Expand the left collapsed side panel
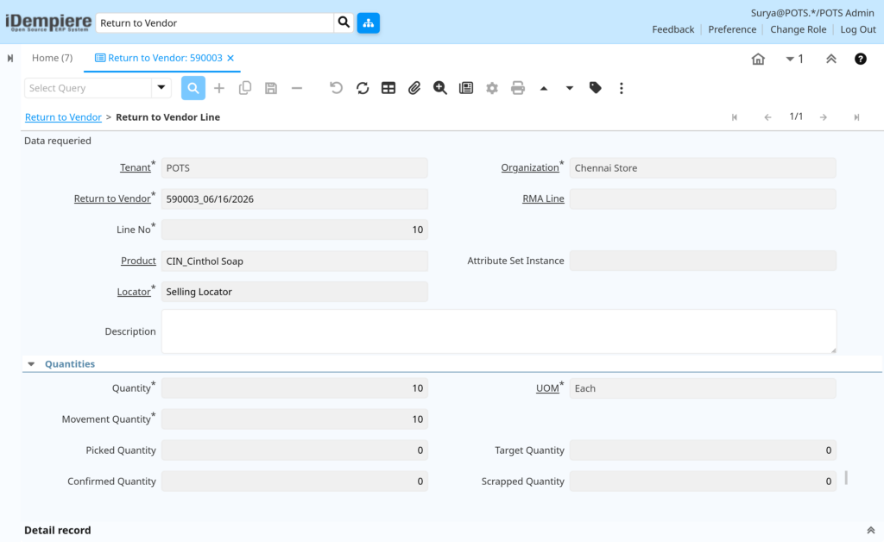The width and height of the screenshot is (884, 542). pyautogui.click(x=10, y=58)
